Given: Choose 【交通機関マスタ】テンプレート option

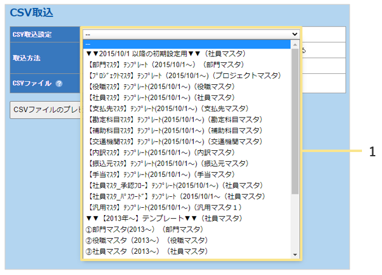Looking at the screenshot, I should [x=171, y=141].
